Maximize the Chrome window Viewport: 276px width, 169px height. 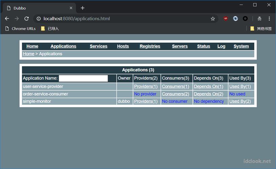click(255, 5)
